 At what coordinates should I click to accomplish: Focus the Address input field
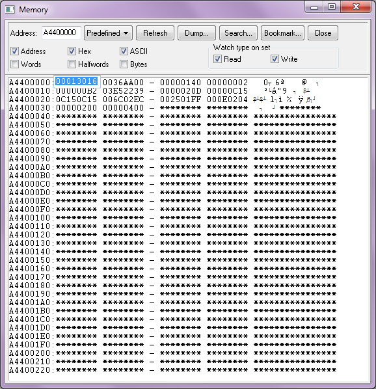(61, 33)
